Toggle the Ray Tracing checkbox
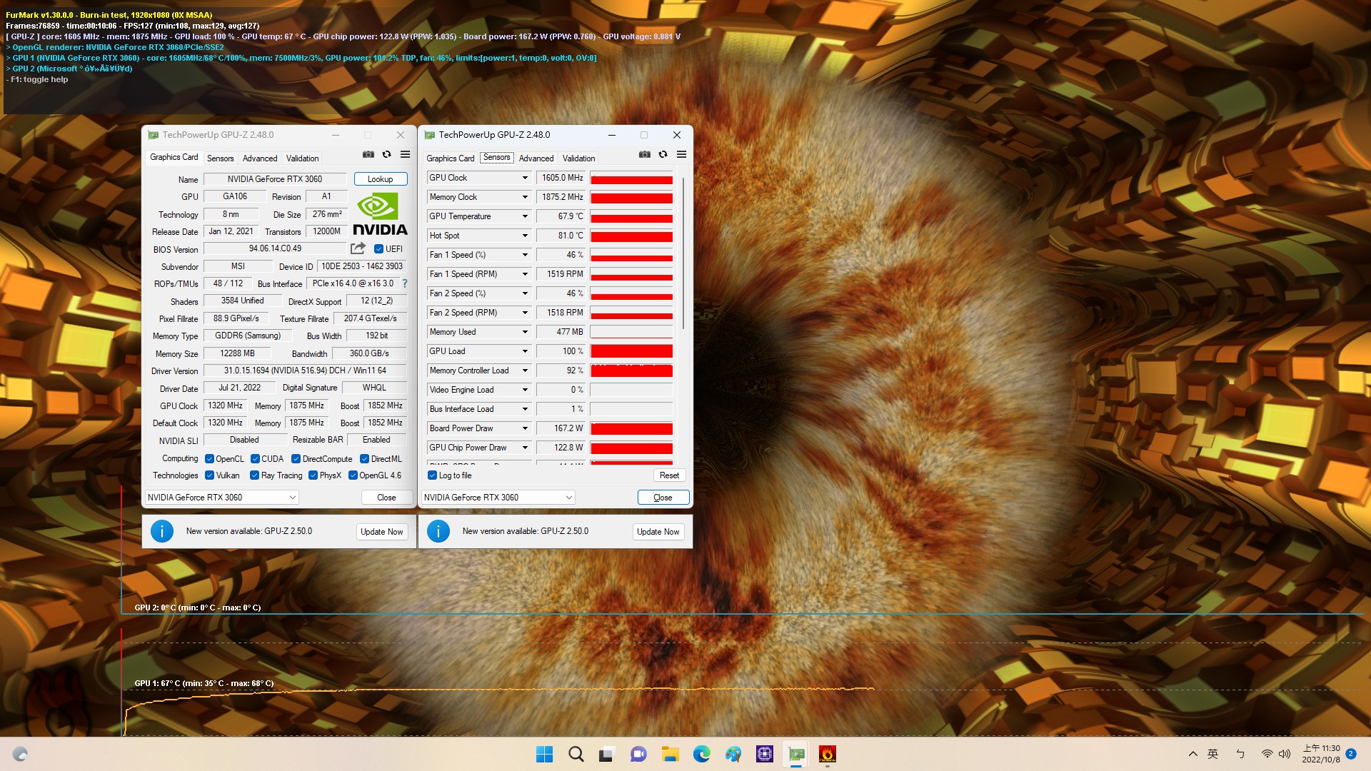 point(254,475)
